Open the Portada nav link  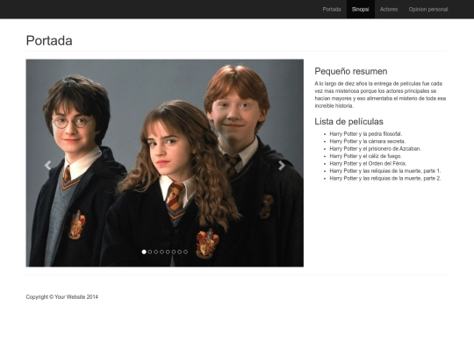(x=332, y=10)
